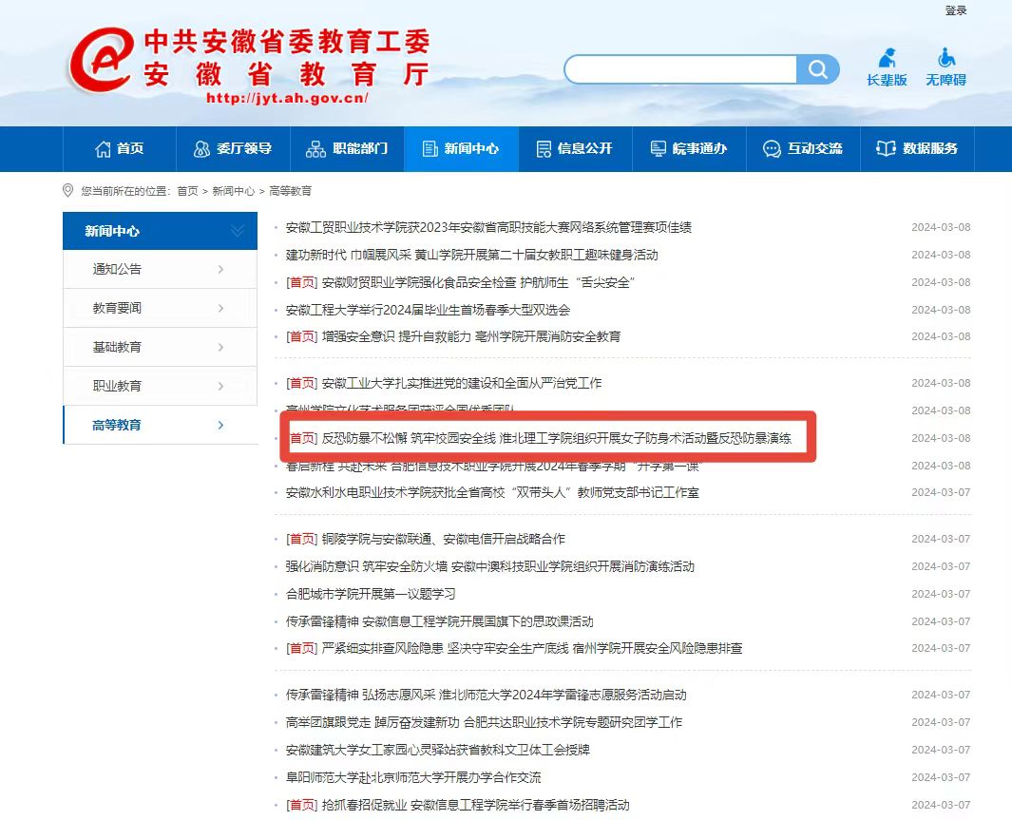Expand the 教育要闻 sidebar arrow
The width and height of the screenshot is (1012, 820).
(x=220, y=309)
